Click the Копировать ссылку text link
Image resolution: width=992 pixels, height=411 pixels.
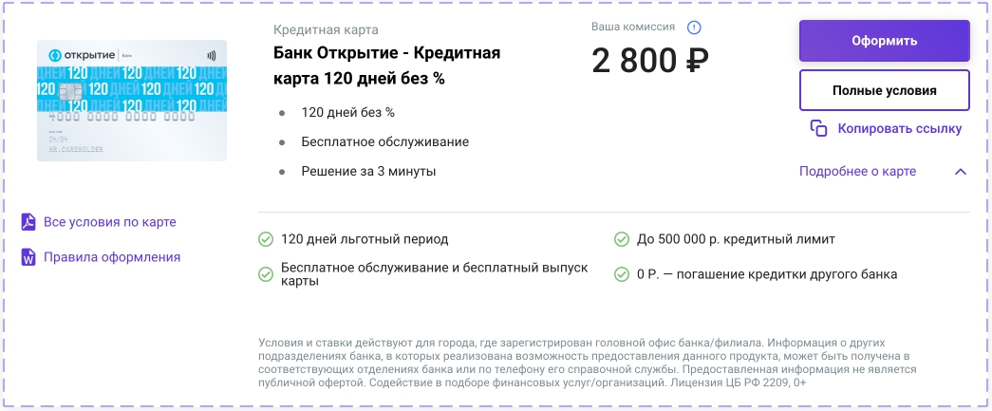click(899, 128)
